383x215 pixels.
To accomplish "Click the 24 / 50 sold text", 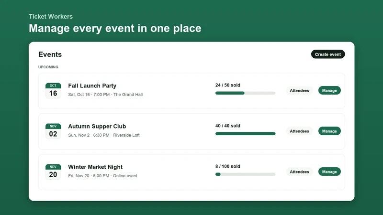I will coord(228,85).
